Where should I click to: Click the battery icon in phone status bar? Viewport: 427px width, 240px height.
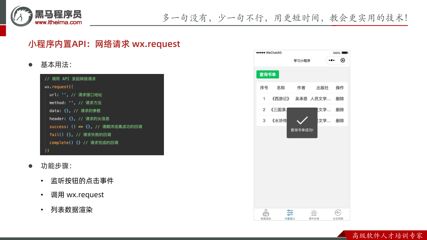[345, 53]
